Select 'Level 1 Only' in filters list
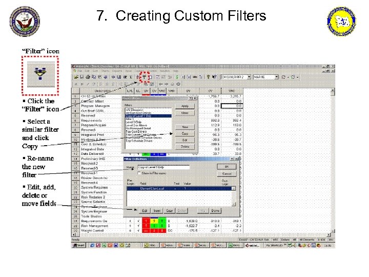This screenshot has height=277, width=369. [x=133, y=122]
